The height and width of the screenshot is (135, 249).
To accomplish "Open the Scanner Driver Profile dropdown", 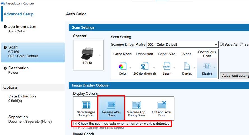I will point(216,45).
